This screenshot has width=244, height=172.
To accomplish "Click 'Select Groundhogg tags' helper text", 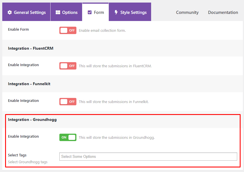I will pyautogui.click(x=28, y=162).
